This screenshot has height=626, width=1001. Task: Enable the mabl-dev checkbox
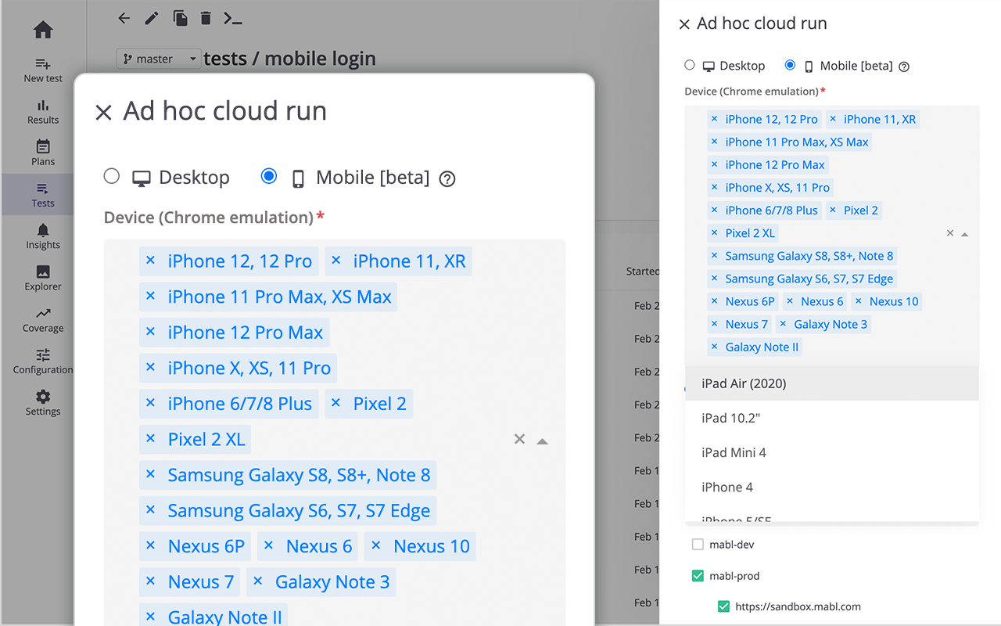pyautogui.click(x=698, y=544)
